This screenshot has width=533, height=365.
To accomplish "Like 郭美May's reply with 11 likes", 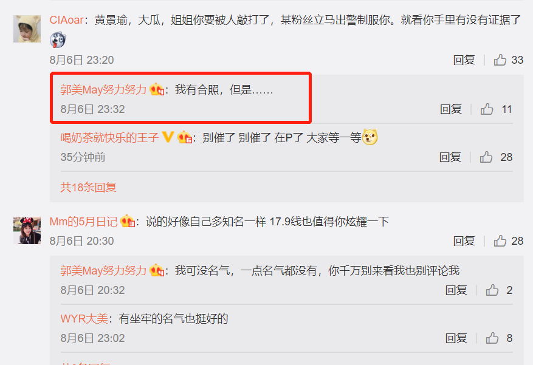I will (x=487, y=109).
